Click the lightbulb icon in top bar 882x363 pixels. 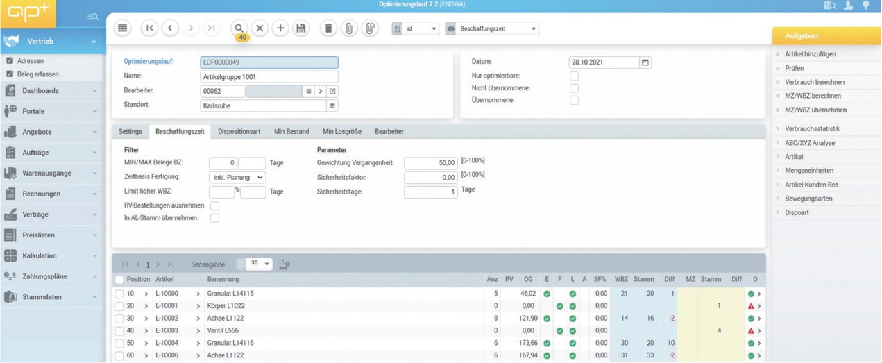click(866, 6)
